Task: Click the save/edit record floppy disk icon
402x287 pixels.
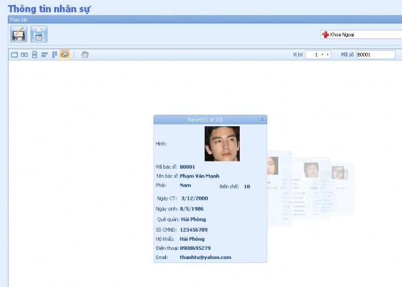Action: click(x=18, y=34)
